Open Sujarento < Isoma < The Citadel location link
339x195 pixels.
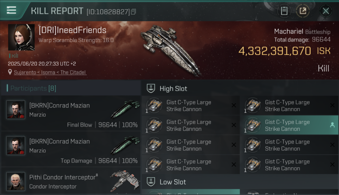click(x=50, y=72)
